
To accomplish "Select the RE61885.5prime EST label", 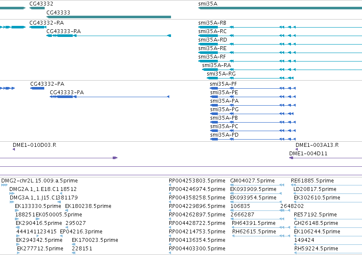I will pyautogui.click(x=312, y=181).
